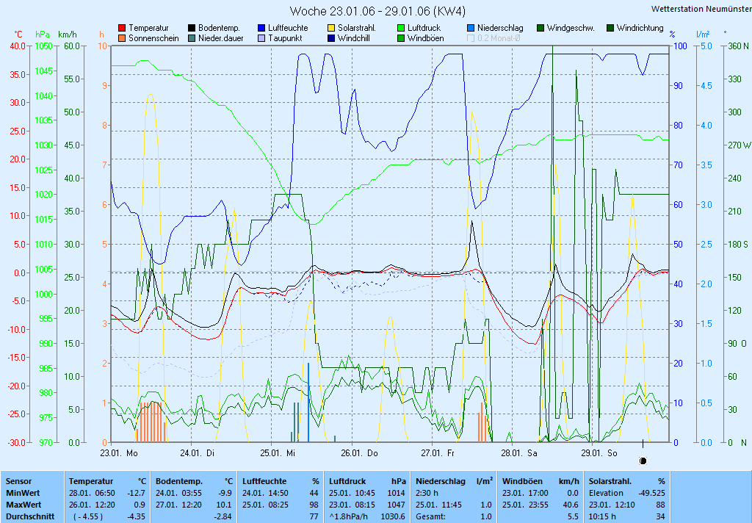The width and height of the screenshot is (752, 523).
Task: Select the 24.01. Di date label
Action: [197, 453]
